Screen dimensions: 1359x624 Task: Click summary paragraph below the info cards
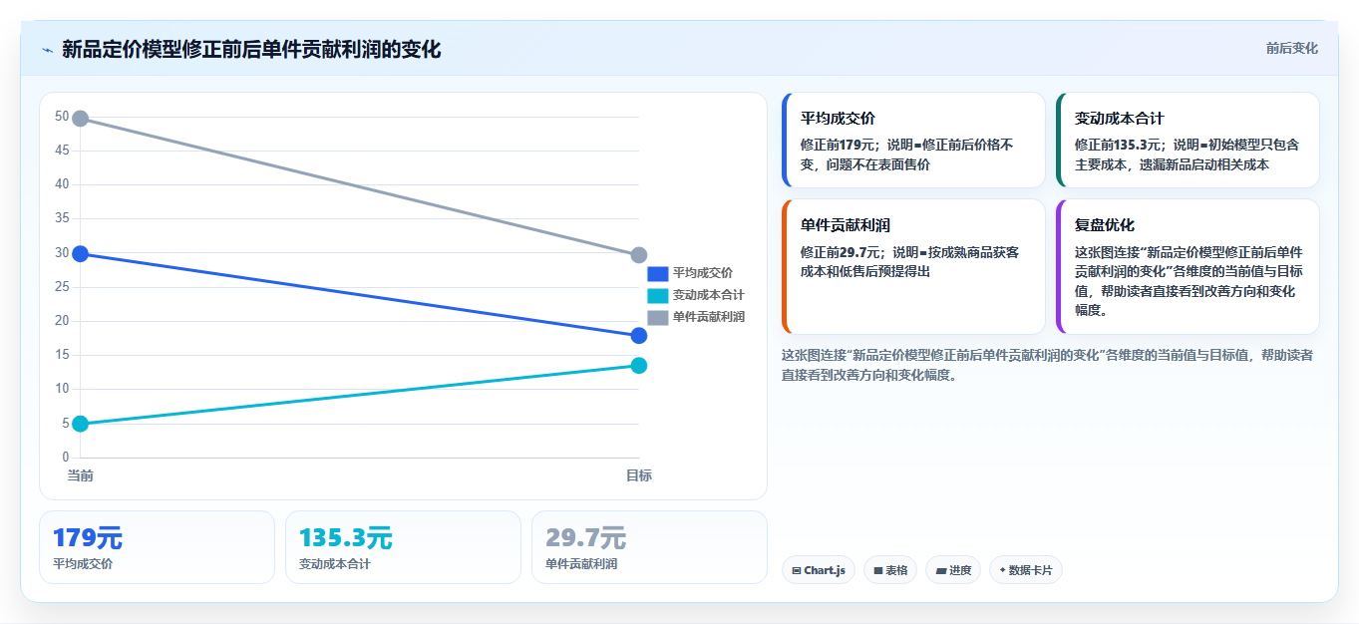(1047, 365)
